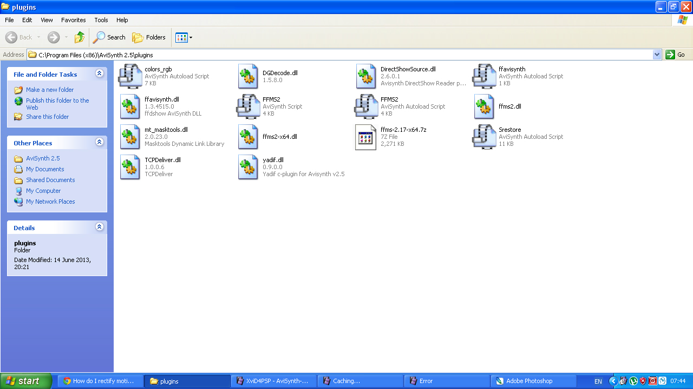Select the yadif.dll file icon

[x=248, y=167]
